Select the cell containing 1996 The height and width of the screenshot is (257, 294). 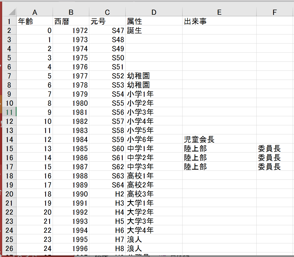(x=71, y=248)
